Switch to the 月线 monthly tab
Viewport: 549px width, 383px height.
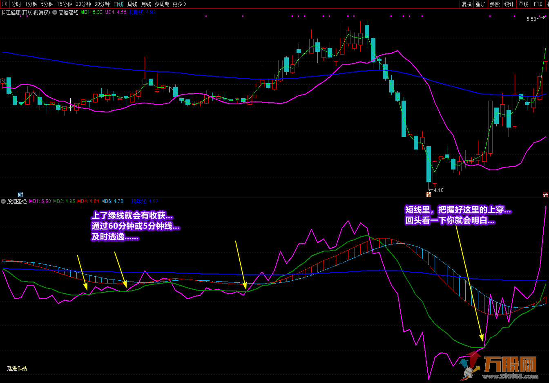click(146, 4)
